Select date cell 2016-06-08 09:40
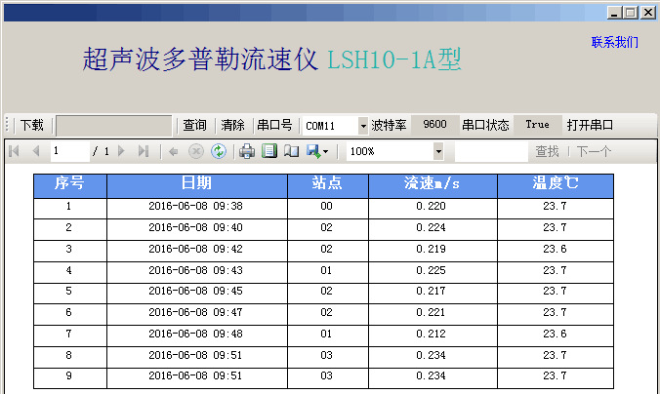660x394 pixels. [x=195, y=228]
